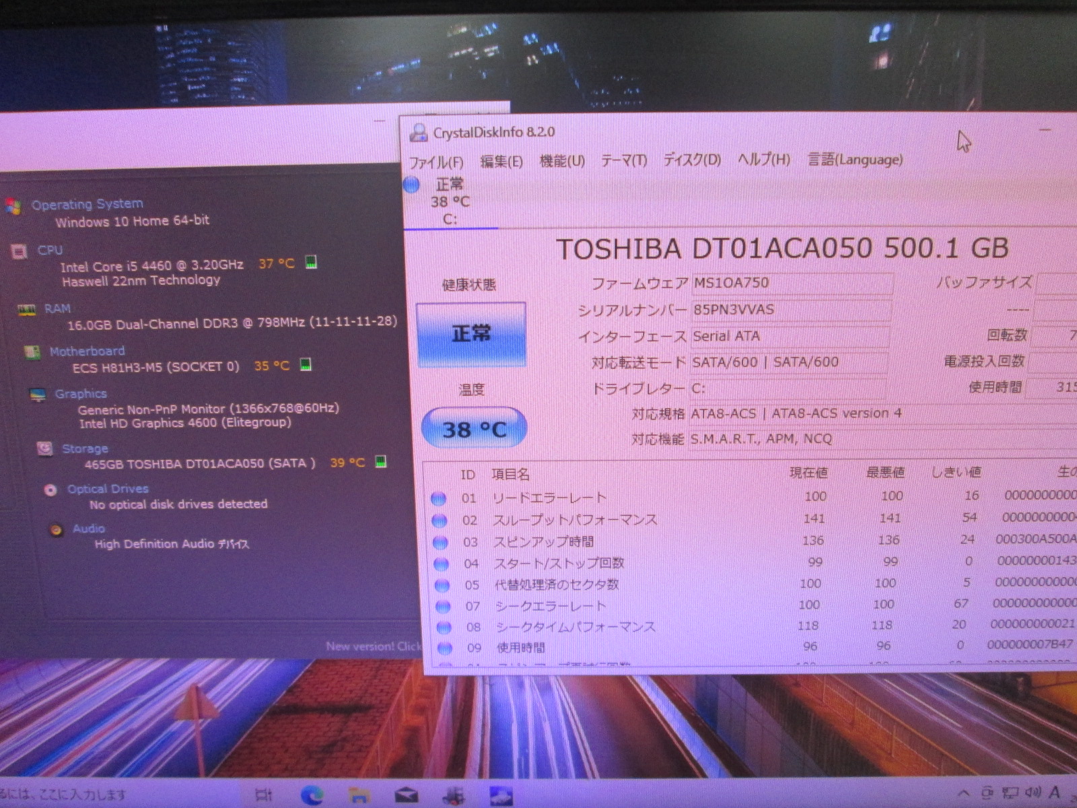The height and width of the screenshot is (808, 1077).
Task: Click the 正常 health status button
Action: [471, 334]
